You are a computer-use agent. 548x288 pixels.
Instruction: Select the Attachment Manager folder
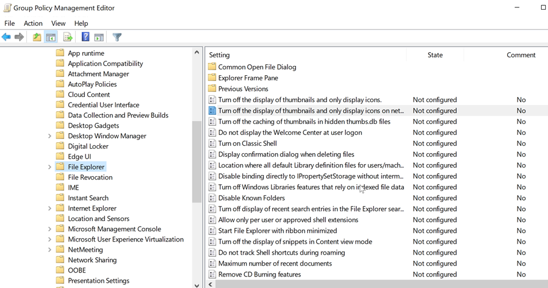tap(99, 74)
